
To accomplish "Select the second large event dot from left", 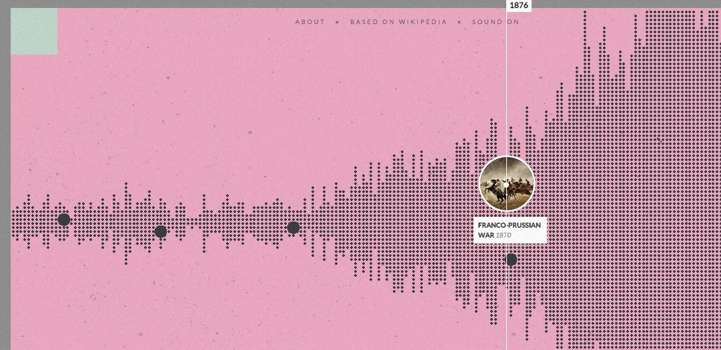I will tap(161, 231).
